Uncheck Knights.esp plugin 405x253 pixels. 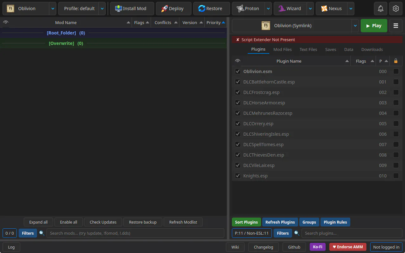[238, 176]
